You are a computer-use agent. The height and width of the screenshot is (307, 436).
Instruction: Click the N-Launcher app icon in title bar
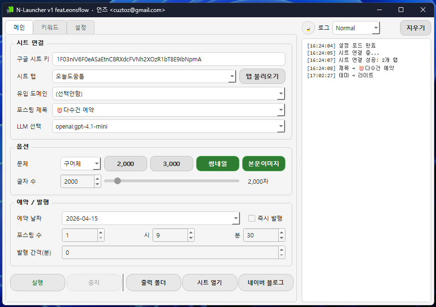tap(10, 10)
